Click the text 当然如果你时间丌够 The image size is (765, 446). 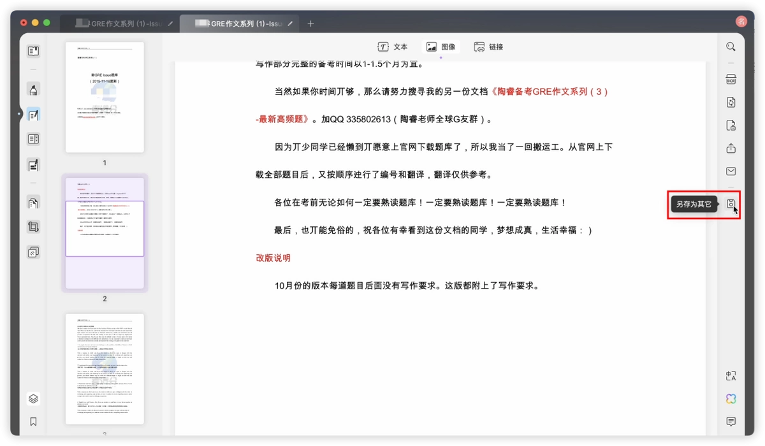(317, 92)
